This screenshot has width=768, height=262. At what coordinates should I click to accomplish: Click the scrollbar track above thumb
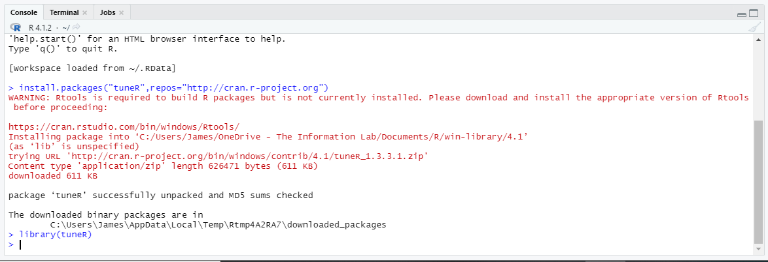[x=758, y=78]
